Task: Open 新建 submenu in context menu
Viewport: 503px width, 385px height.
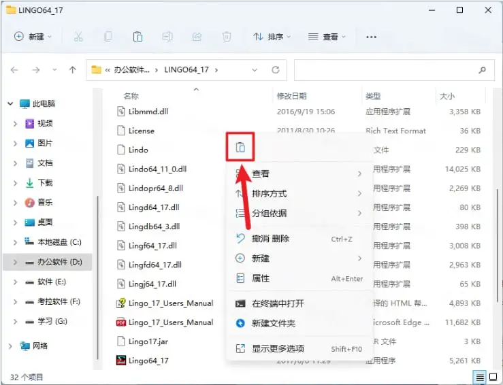Action: (x=299, y=258)
